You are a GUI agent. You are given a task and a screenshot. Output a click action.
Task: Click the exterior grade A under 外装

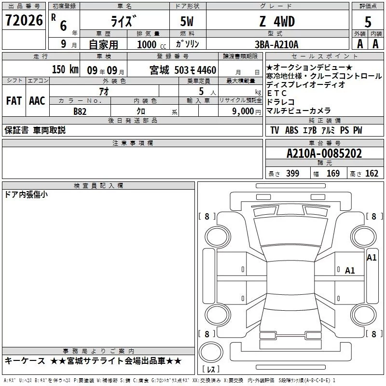pyautogui.click(x=360, y=44)
